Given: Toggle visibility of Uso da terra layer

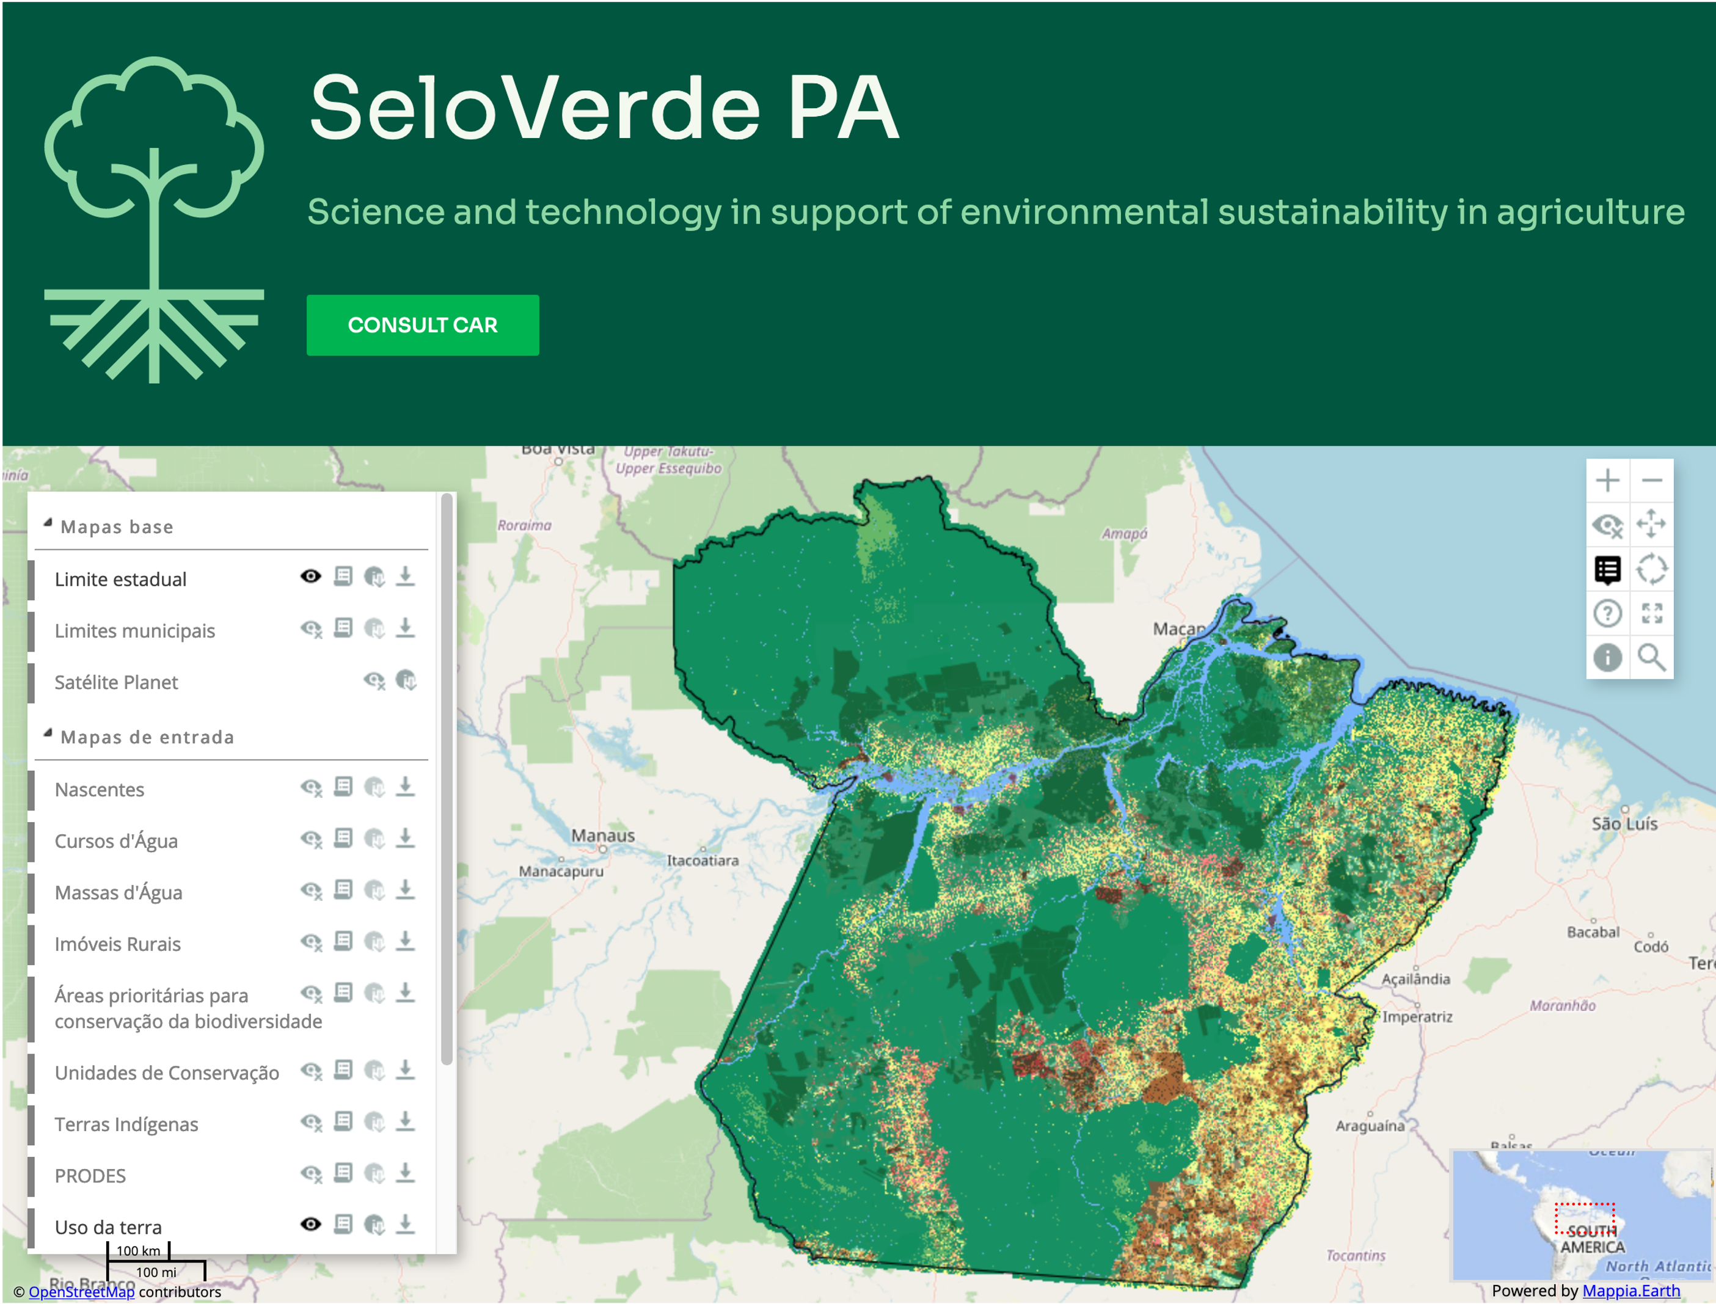Looking at the screenshot, I should pos(310,1225).
